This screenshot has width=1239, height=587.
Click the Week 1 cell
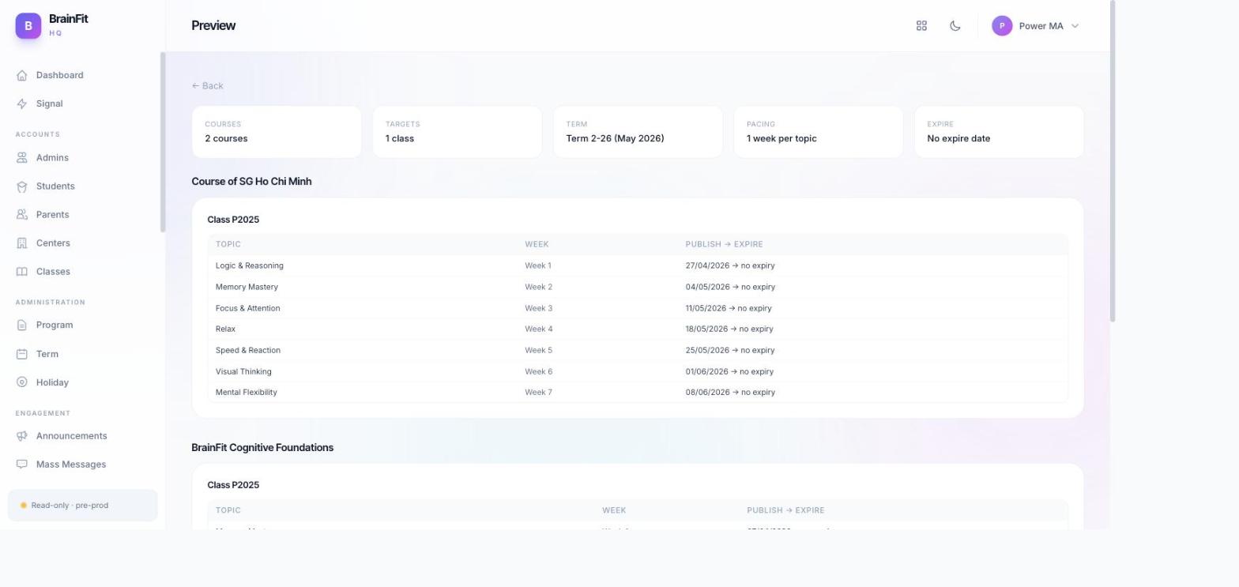(538, 266)
